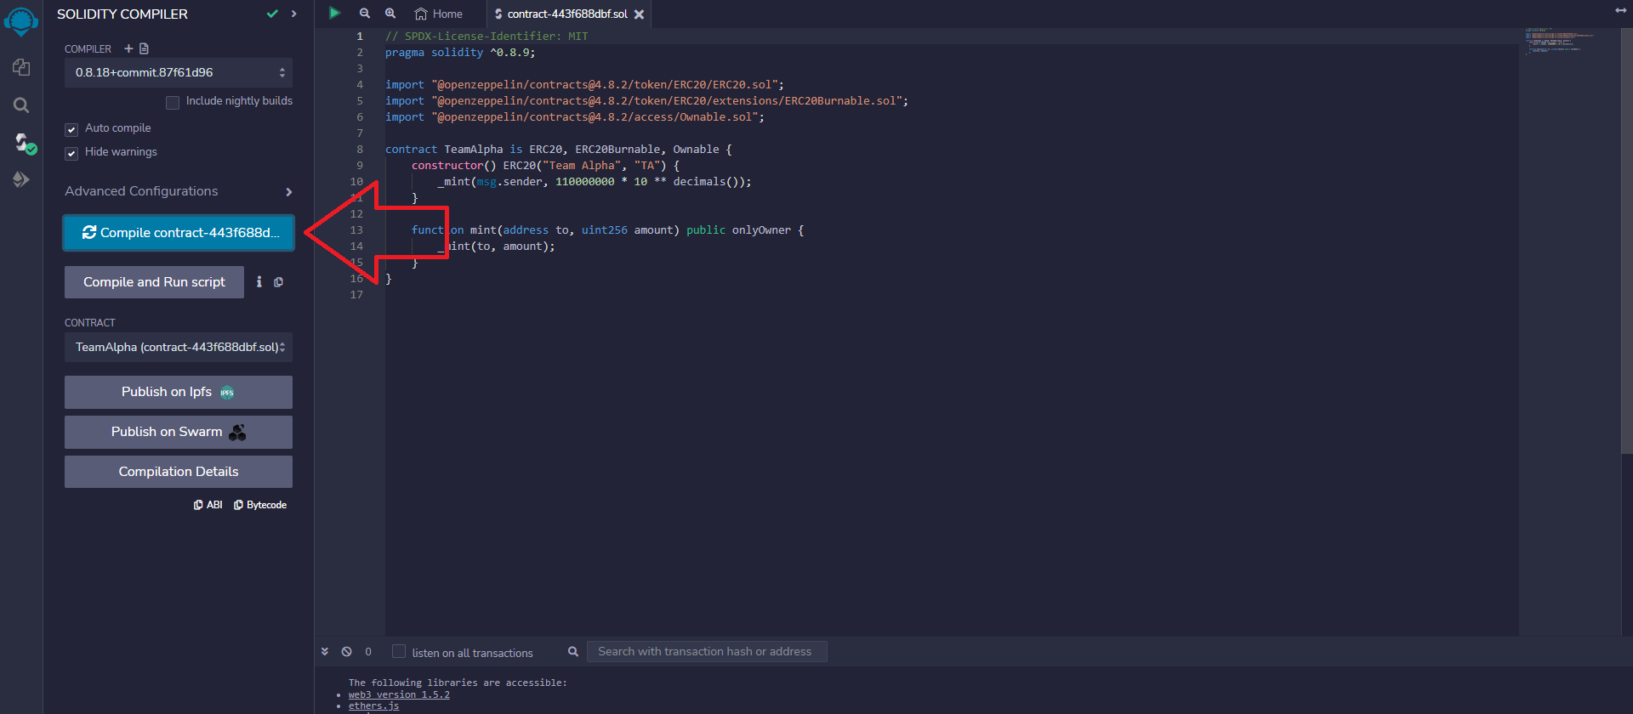Click the plus icon next to COMPILER
Viewport: 1633px width, 714px height.
point(128,48)
